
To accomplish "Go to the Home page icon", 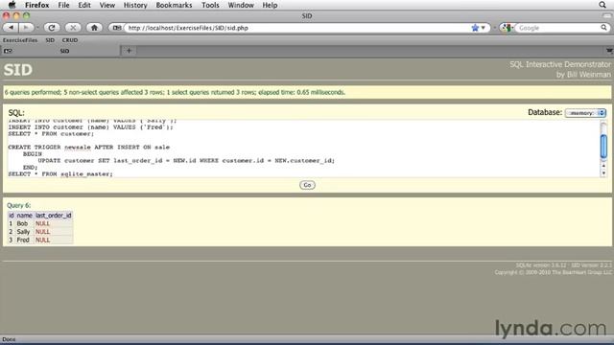I will (94, 28).
